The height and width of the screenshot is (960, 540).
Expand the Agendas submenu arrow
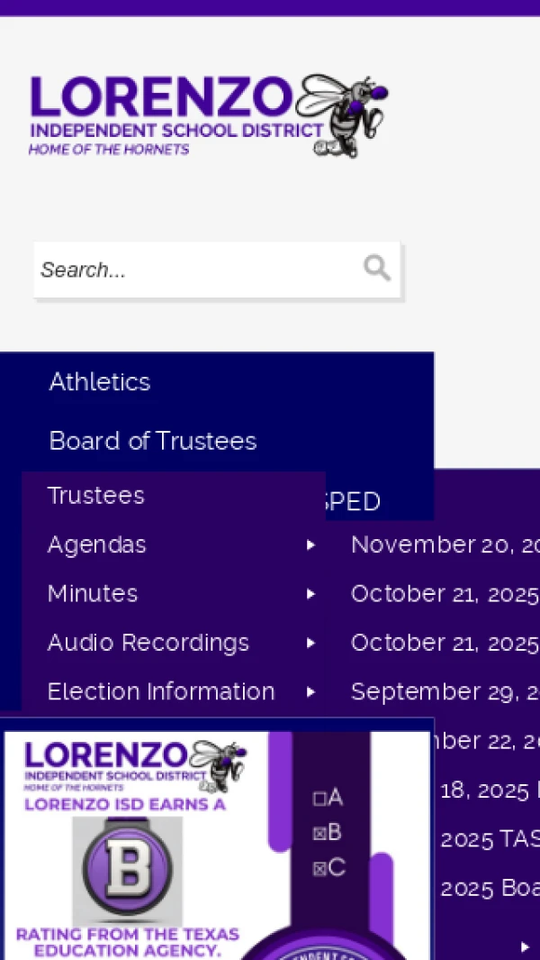pyautogui.click(x=310, y=544)
